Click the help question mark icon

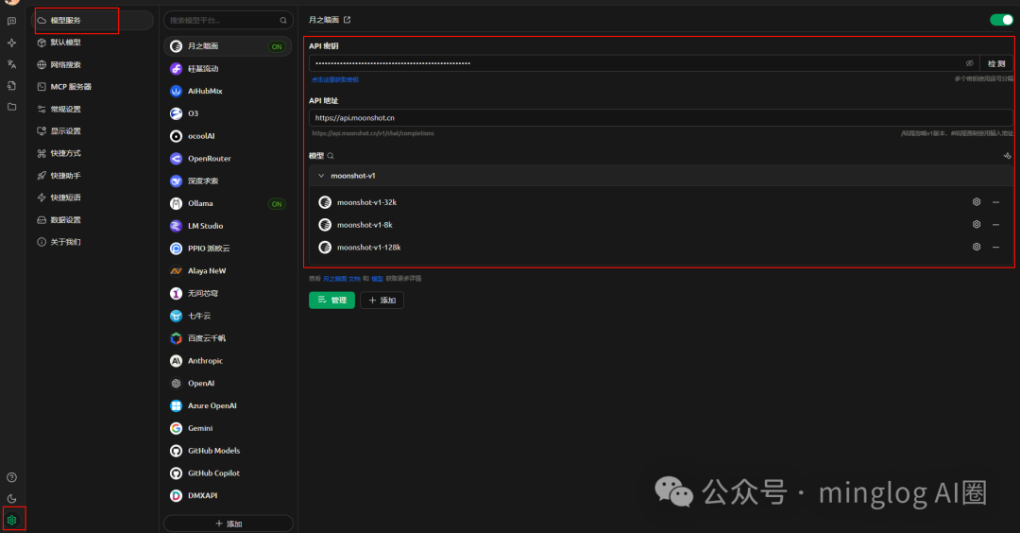click(x=11, y=477)
